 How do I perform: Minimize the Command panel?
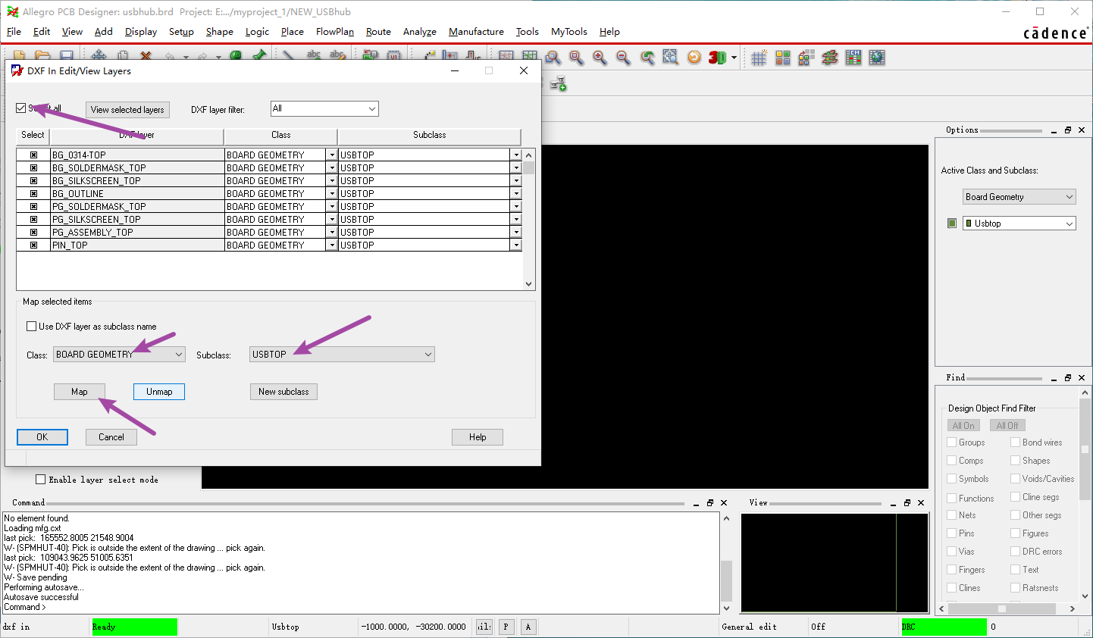point(696,502)
